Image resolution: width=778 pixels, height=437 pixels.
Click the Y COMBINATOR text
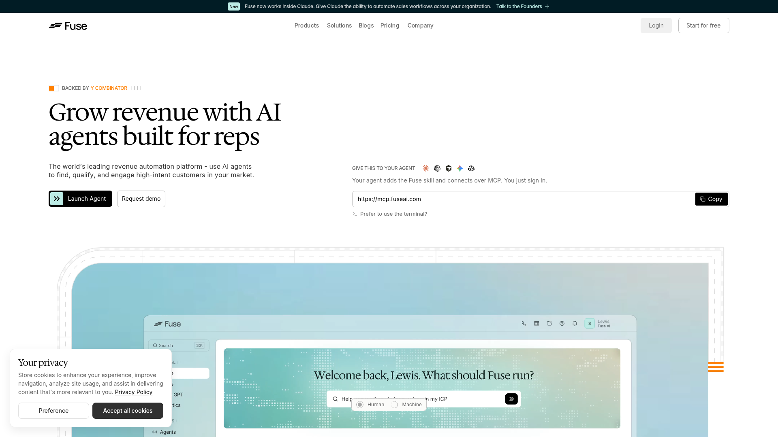109,88
